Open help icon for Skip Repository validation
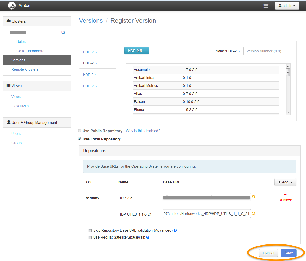Viewport: 306px width, 261px height. pyautogui.click(x=175, y=230)
